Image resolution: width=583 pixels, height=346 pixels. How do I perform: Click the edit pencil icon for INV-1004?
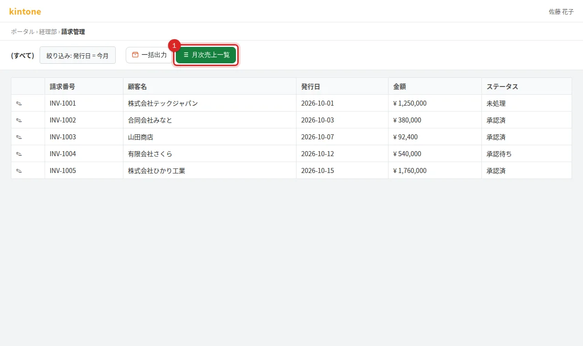(19, 154)
